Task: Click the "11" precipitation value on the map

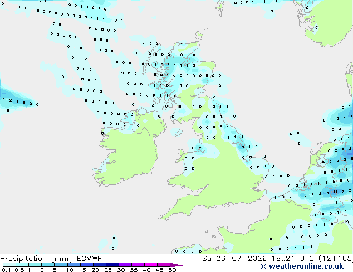Action: click(335, 192)
